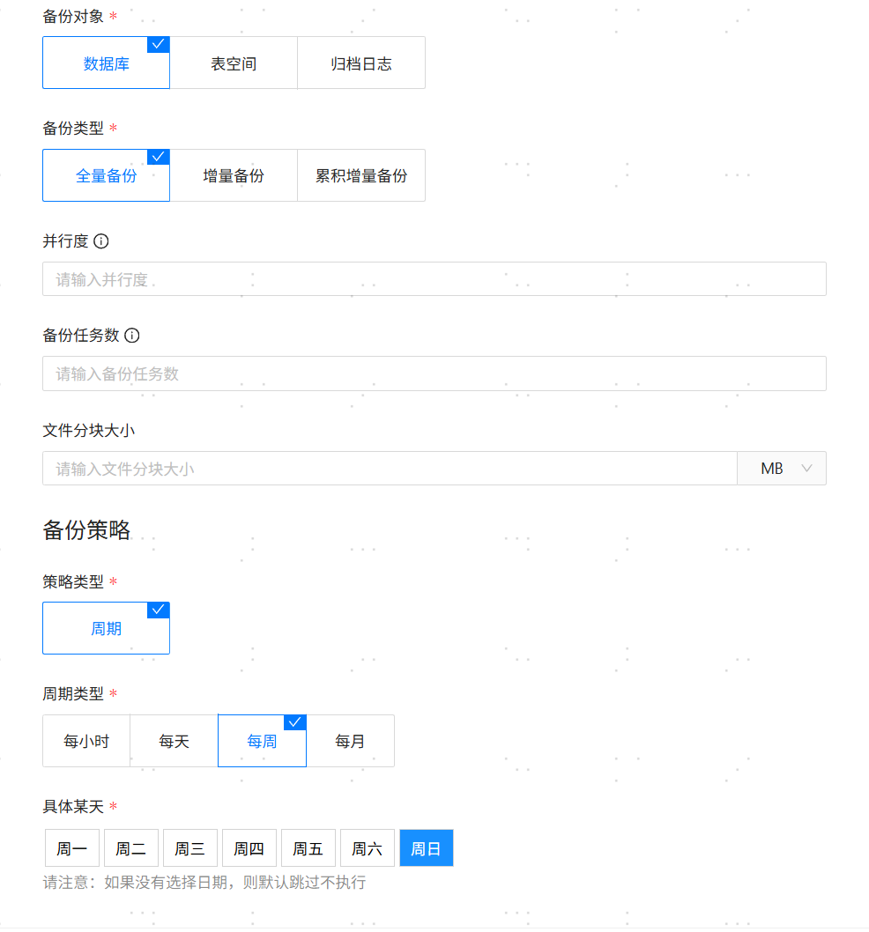The height and width of the screenshot is (932, 869).
Task: Click the info icon beside 备份任务数
Action: (x=132, y=336)
